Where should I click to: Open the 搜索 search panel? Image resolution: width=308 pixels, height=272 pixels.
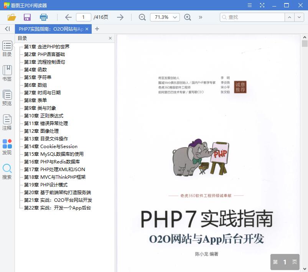[7, 171]
